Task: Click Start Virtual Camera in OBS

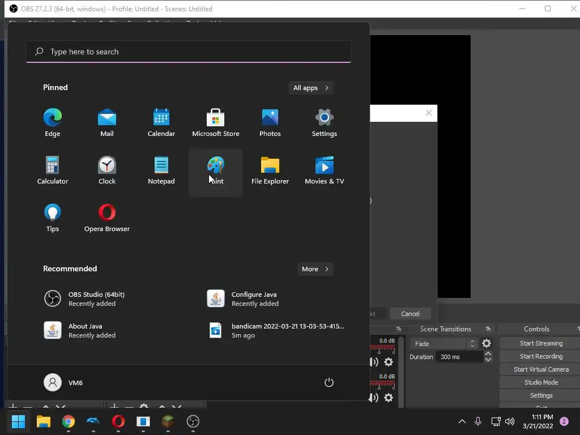Action: tap(541, 369)
